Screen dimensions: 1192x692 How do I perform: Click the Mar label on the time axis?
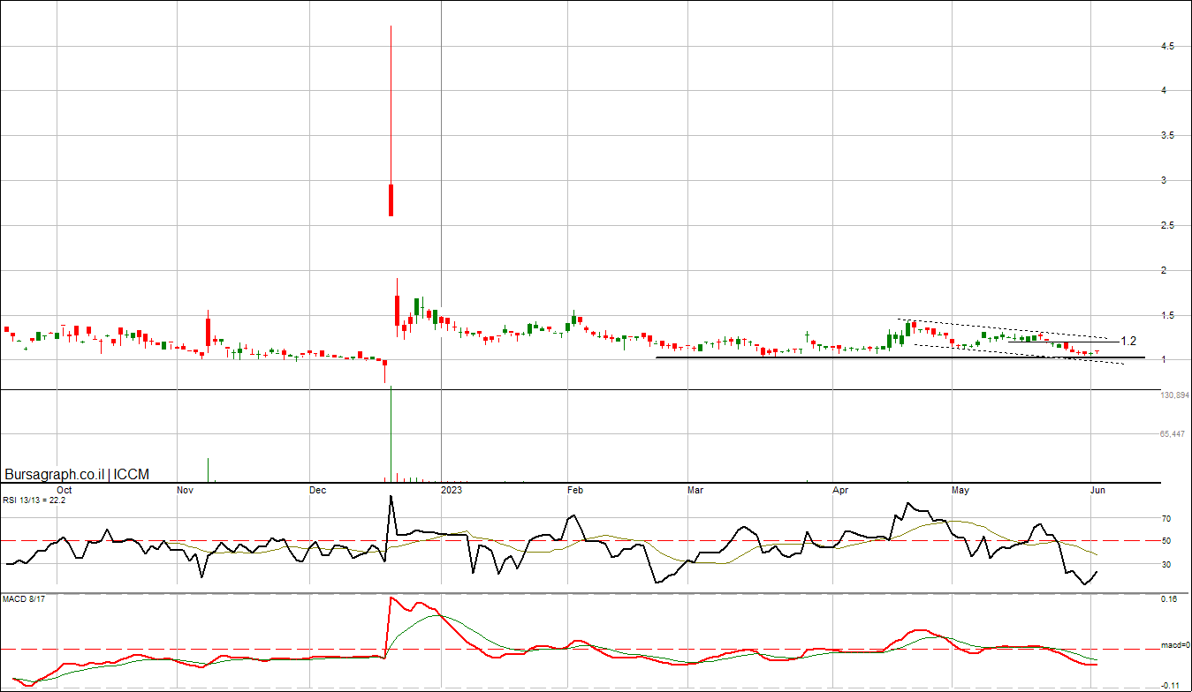click(x=695, y=489)
